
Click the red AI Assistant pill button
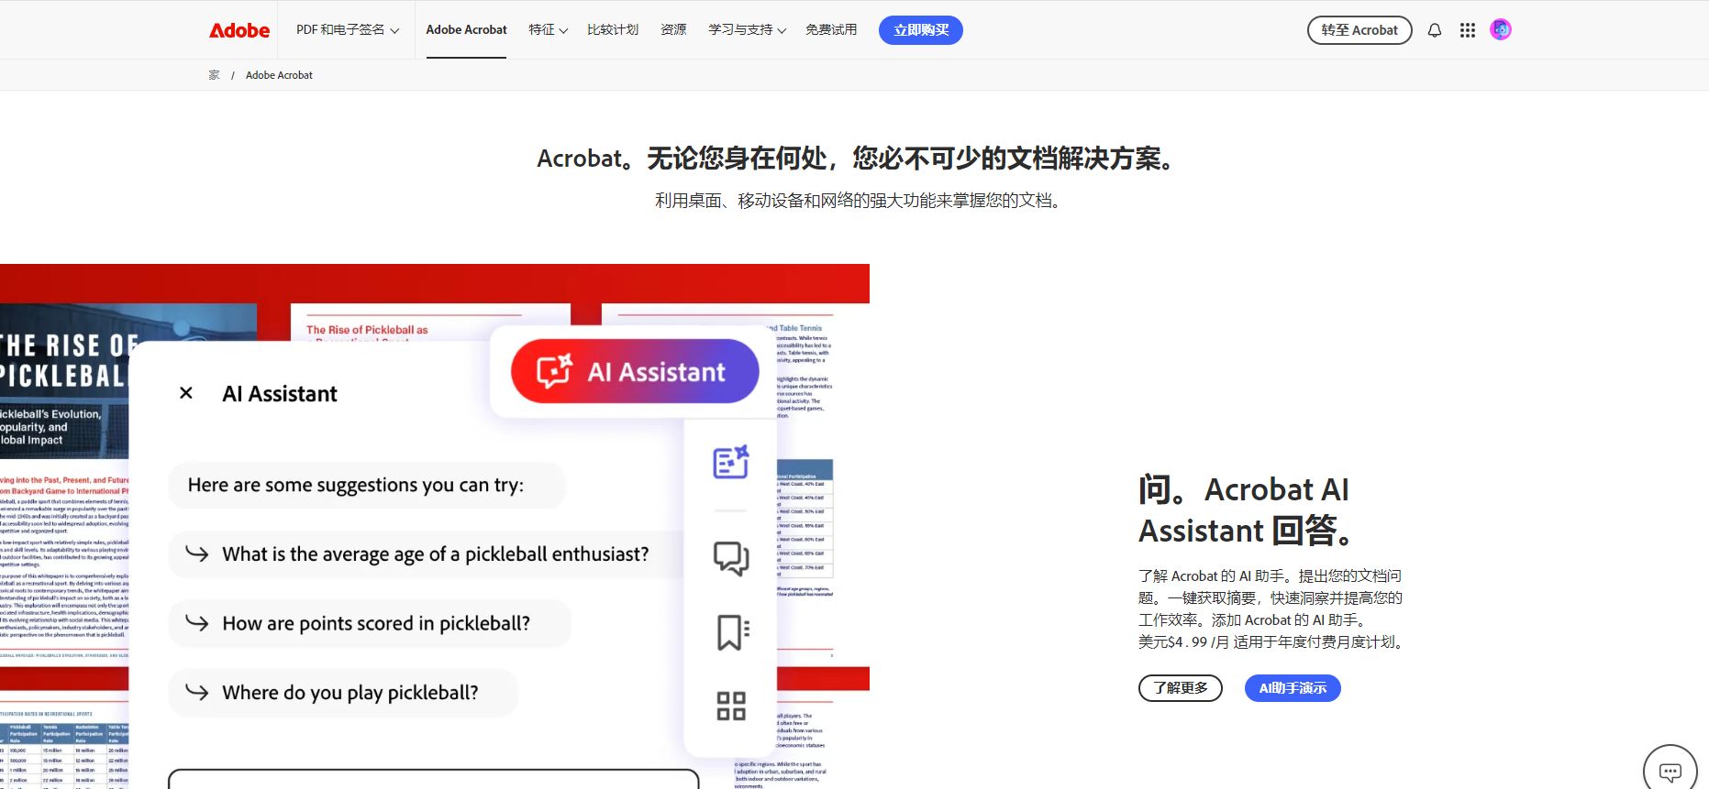tap(635, 371)
